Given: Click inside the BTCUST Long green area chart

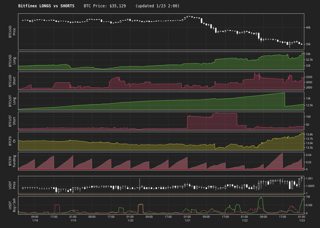Looking at the screenshot, I should [x=161, y=101].
